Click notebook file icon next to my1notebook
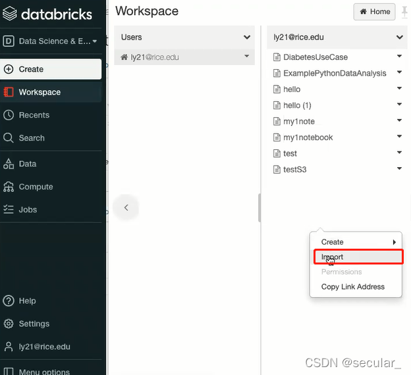The image size is (411, 375). 277,137
